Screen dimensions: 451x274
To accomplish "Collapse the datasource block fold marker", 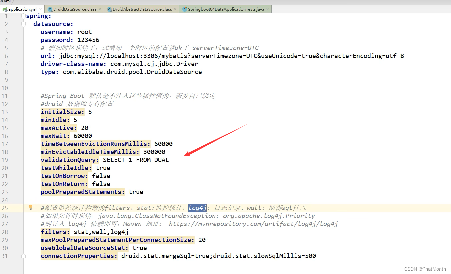I will (24, 24).
